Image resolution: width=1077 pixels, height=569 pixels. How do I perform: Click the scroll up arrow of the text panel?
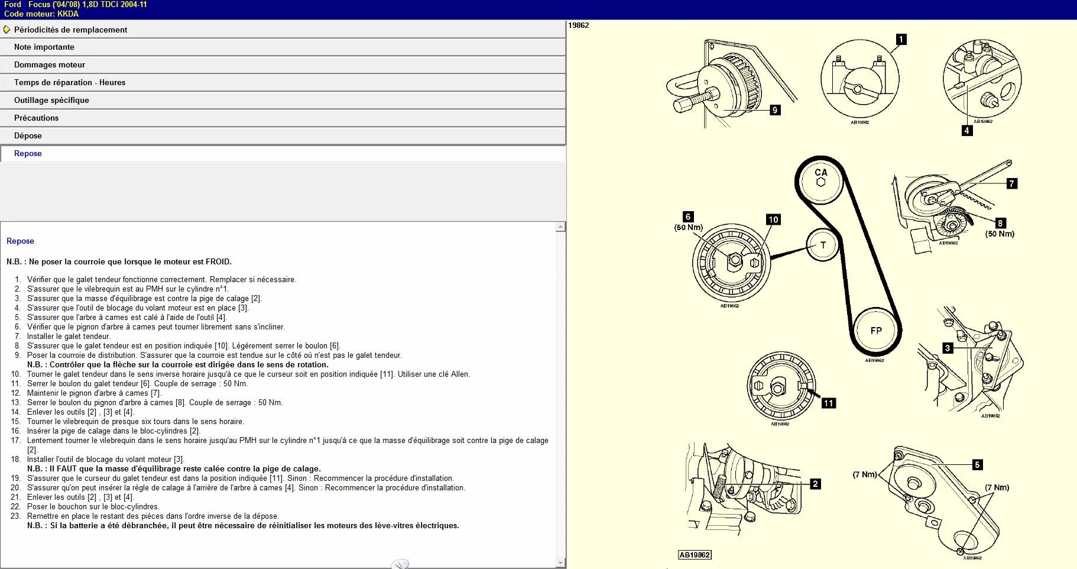coord(560,227)
